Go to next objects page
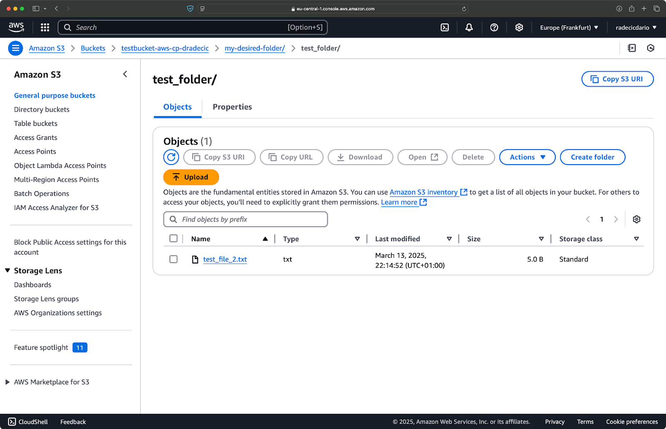 616,219
